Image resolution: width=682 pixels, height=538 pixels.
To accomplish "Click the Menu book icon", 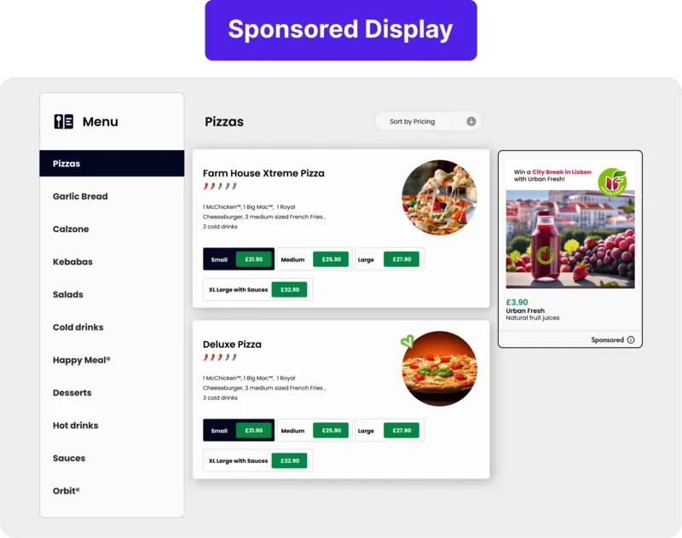I will (x=63, y=121).
